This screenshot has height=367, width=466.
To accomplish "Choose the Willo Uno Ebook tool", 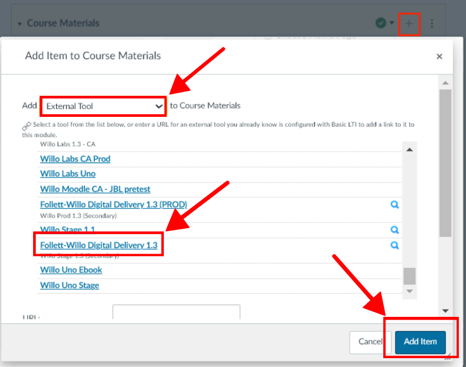I will tap(71, 270).
